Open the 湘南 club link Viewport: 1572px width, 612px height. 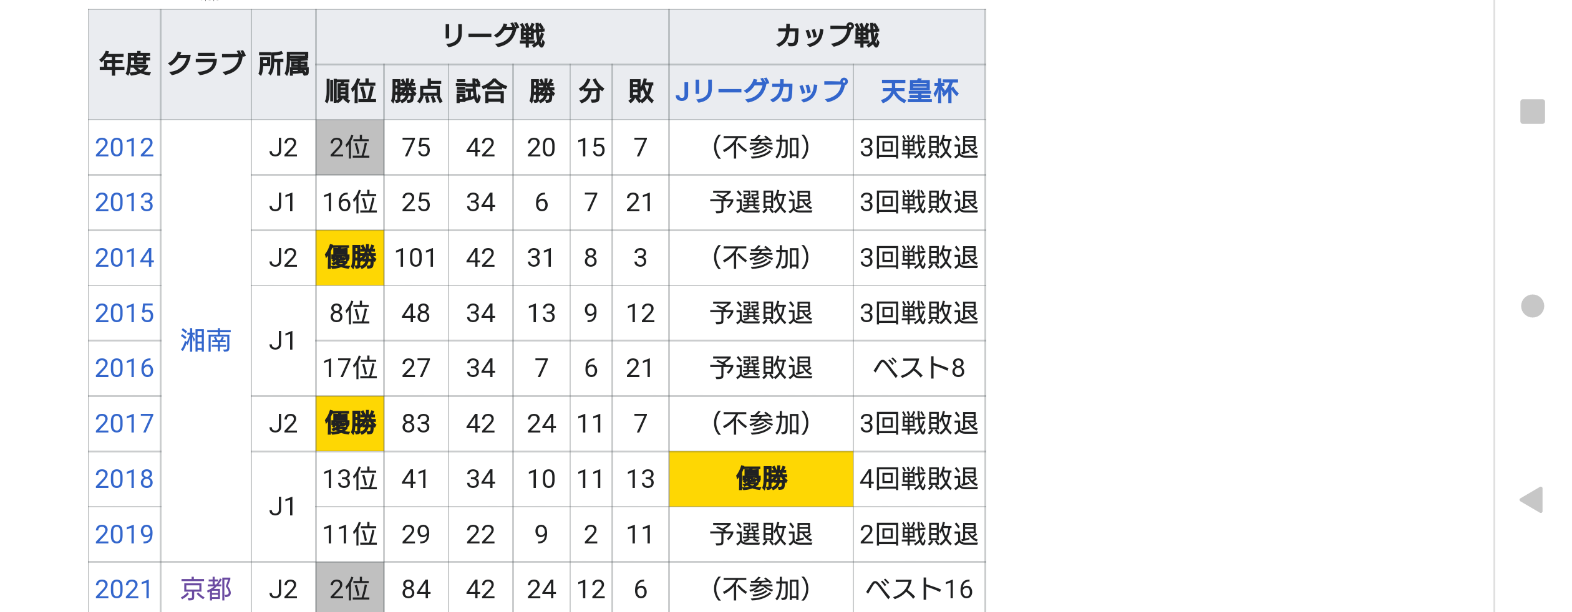coord(206,341)
